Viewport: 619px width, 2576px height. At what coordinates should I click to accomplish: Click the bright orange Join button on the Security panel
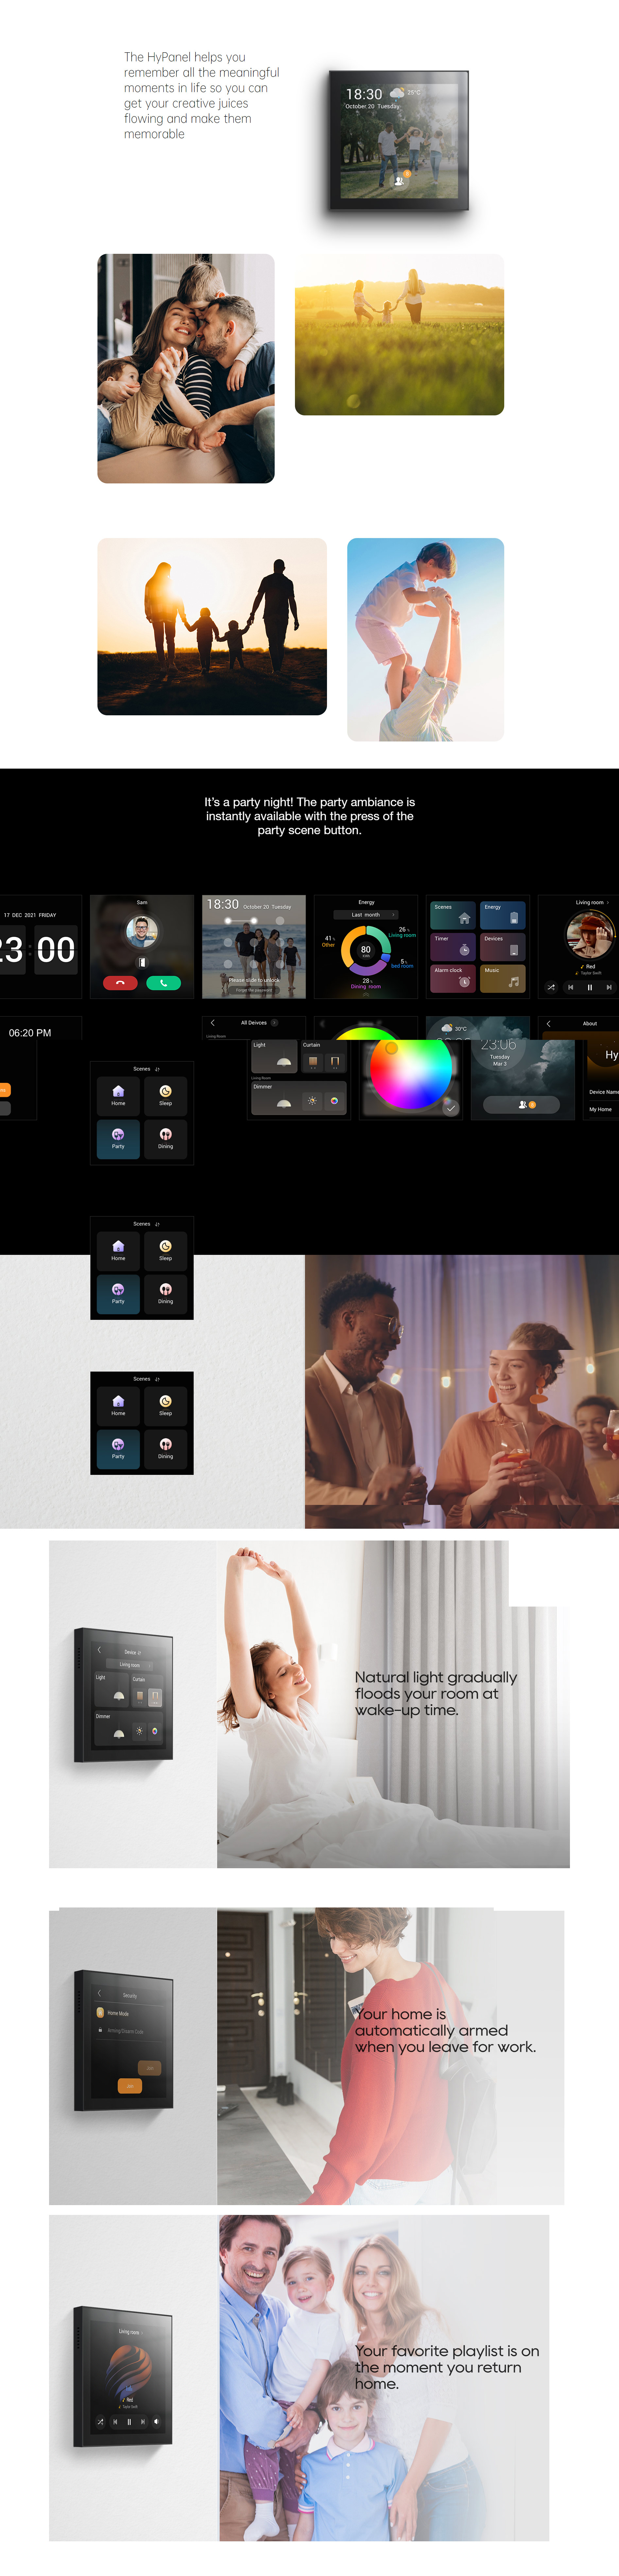(130, 2086)
